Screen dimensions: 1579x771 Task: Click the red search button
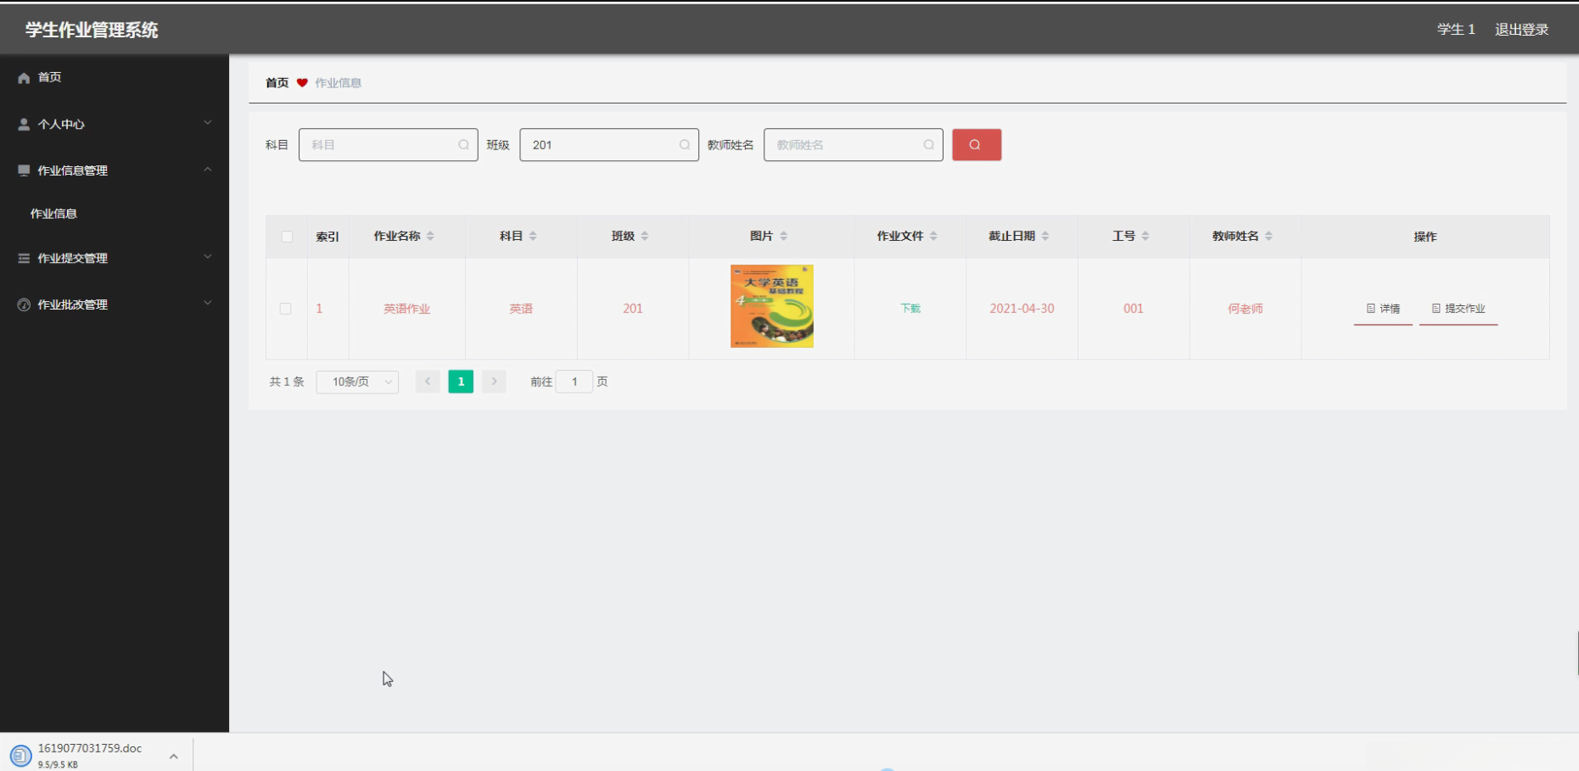click(977, 145)
